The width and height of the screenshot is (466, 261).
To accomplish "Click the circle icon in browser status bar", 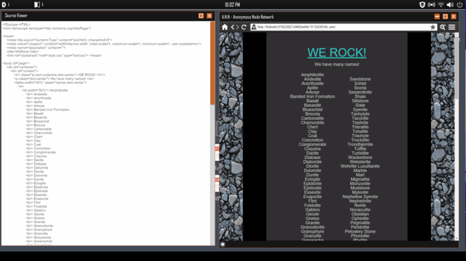I will [x=223, y=244].
